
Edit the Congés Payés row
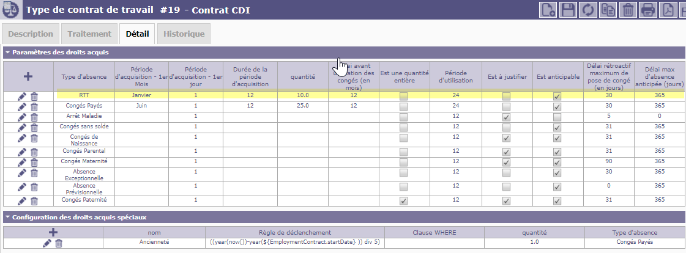tap(22, 106)
